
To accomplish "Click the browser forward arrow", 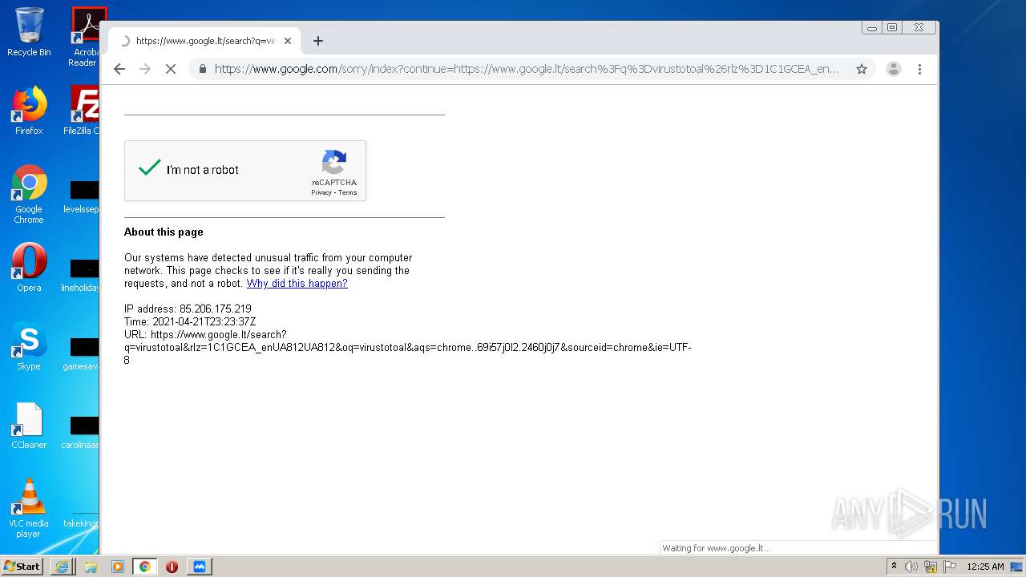I will coord(145,69).
